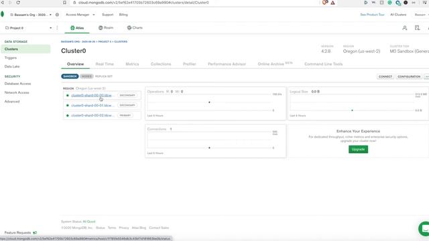Select the Collections tab
Viewport: 429px width, 241px height.
tap(161, 64)
